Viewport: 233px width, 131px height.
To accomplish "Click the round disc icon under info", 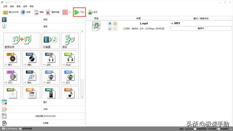I will [x=110, y=29].
